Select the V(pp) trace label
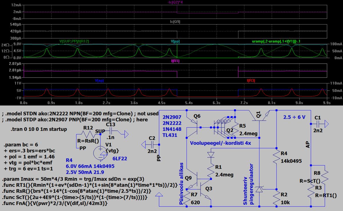This screenshot has width=343, height=211. pyautogui.click(x=175, y=41)
